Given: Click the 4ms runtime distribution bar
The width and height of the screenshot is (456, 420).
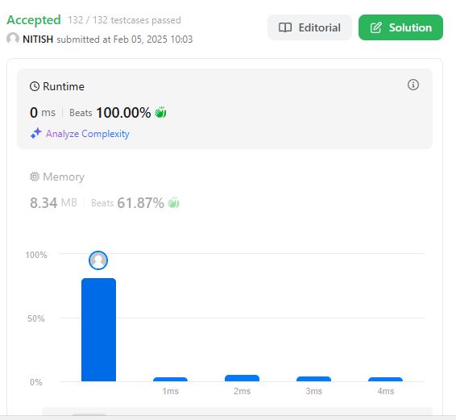Looking at the screenshot, I should click(385, 379).
